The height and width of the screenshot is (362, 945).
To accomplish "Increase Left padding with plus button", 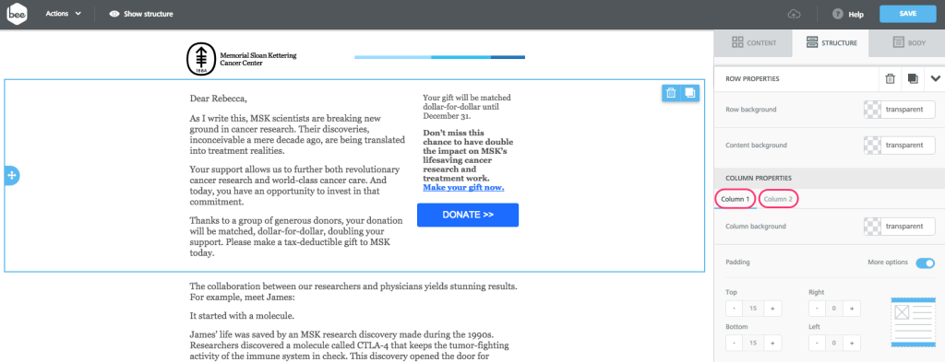I will pyautogui.click(x=852, y=344).
